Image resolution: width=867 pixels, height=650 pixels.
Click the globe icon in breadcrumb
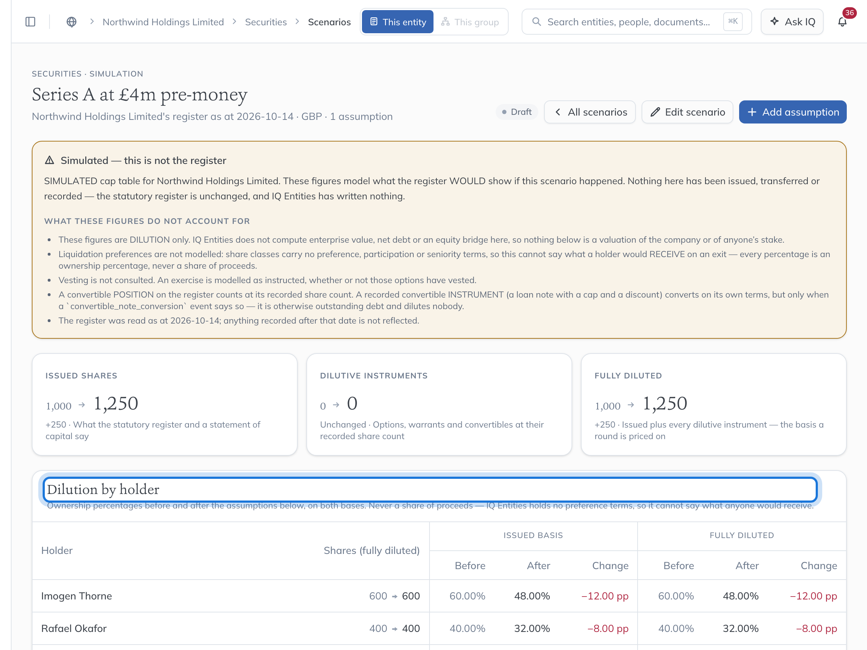(71, 22)
